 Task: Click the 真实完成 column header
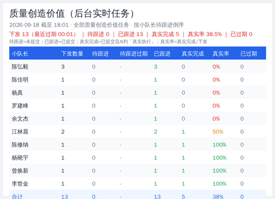tap(193, 53)
